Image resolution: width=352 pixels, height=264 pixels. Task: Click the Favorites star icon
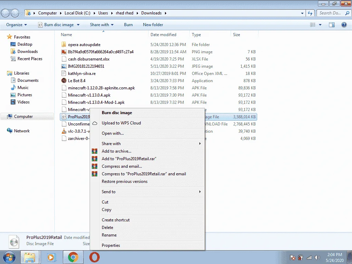point(9,37)
